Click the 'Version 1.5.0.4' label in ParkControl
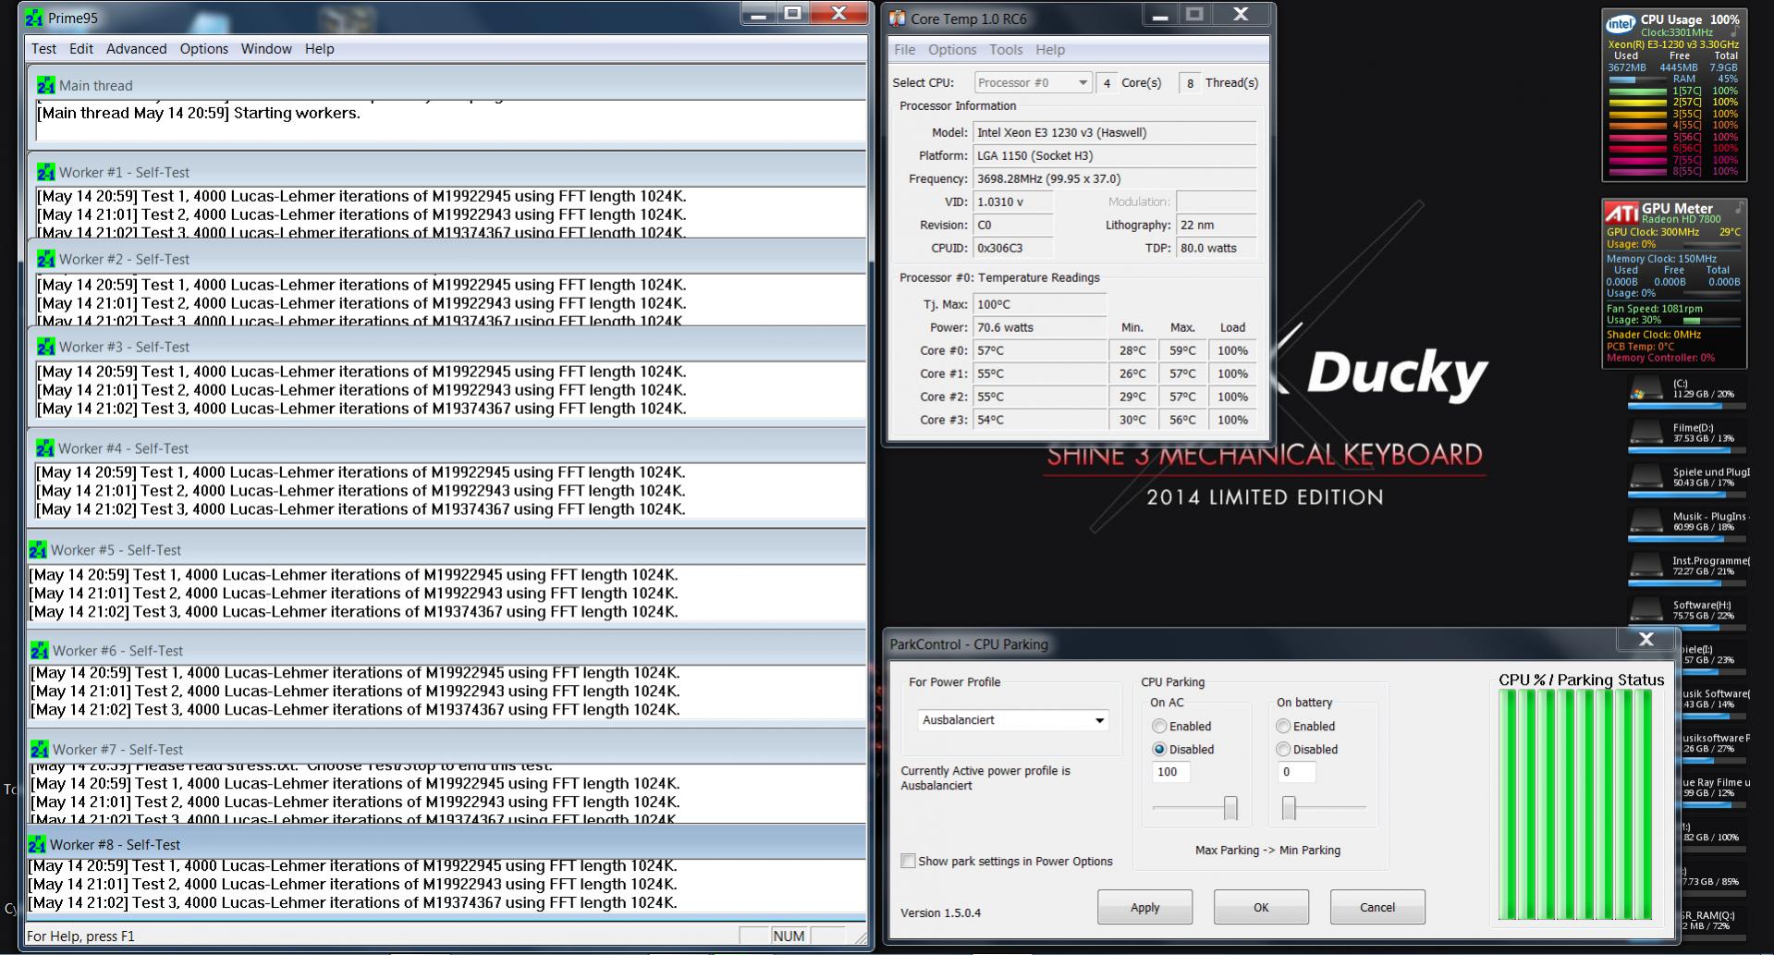This screenshot has width=1774, height=955. coord(941,913)
